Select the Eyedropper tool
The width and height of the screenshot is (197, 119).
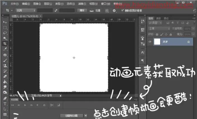point(5,49)
